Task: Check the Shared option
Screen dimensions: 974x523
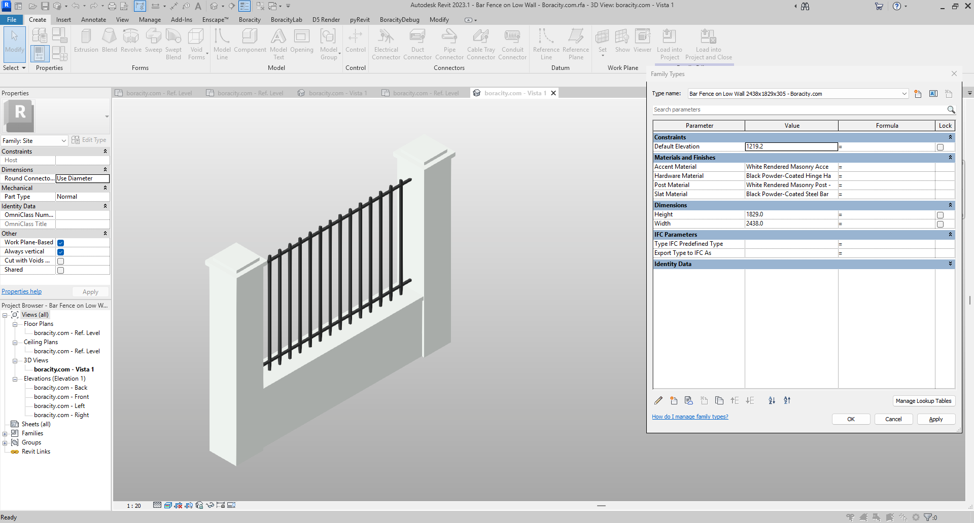Action: click(60, 270)
